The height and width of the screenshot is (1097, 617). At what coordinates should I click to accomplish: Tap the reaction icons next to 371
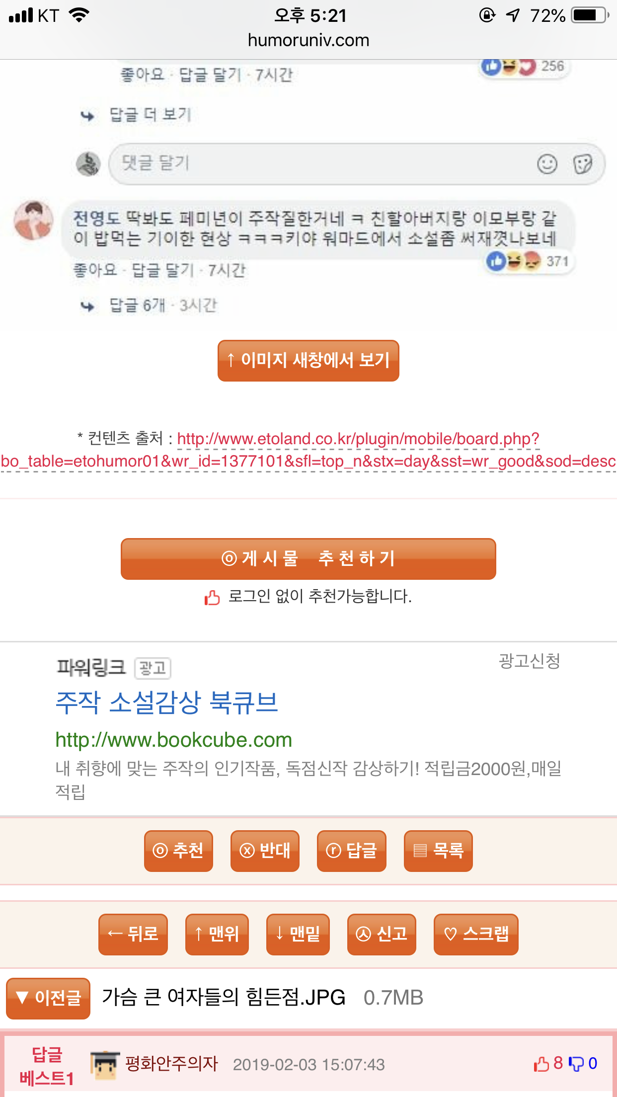513,261
